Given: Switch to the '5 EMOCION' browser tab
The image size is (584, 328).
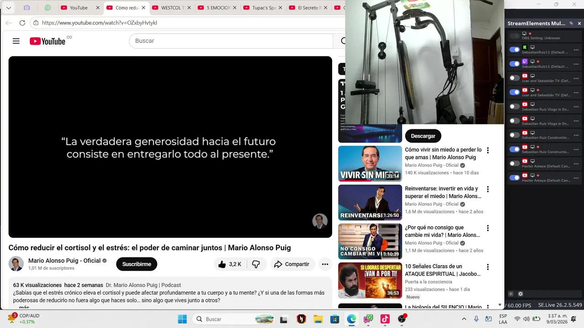Looking at the screenshot, I should (218, 8).
